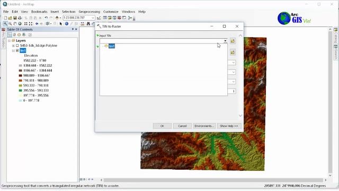Screen dimensions: 339x191
Task: Toggle visibility of 5453-1dh_3d.dgn Polyline layer
Action: pos(17,46)
